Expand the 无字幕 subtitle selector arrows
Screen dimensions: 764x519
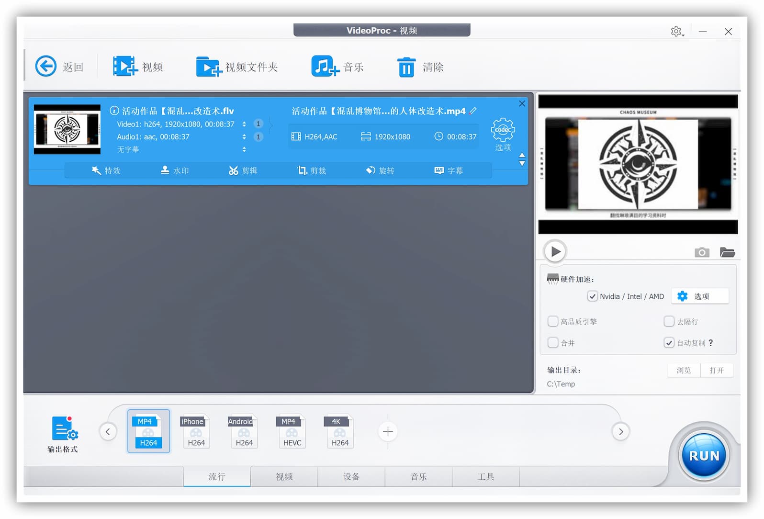(244, 149)
